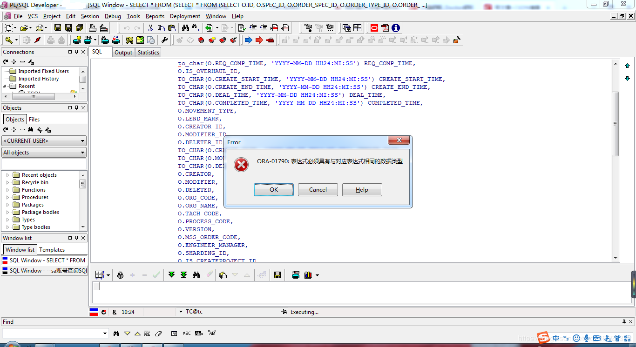Expand the Functions folder in Objects panel
The height and width of the screenshot is (347, 636).
pyautogui.click(x=8, y=190)
